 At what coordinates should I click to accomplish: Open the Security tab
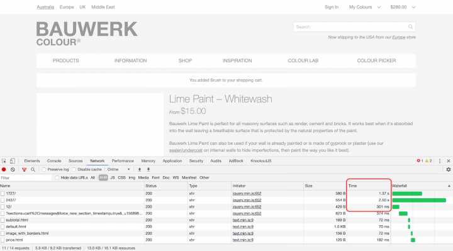(196, 161)
